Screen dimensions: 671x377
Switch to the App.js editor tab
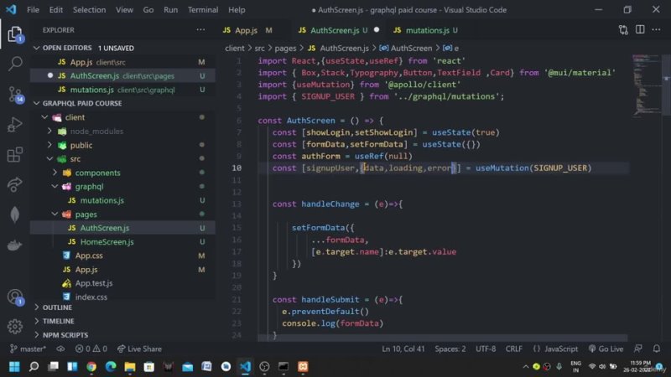click(x=247, y=30)
